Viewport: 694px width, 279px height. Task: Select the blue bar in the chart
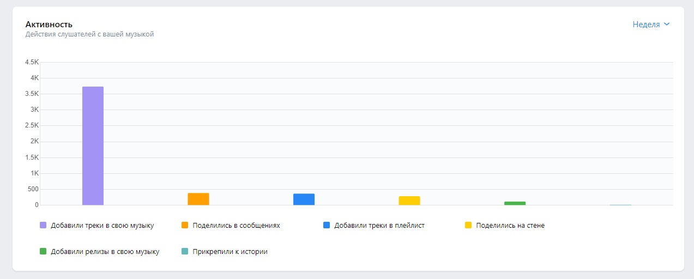(304, 199)
